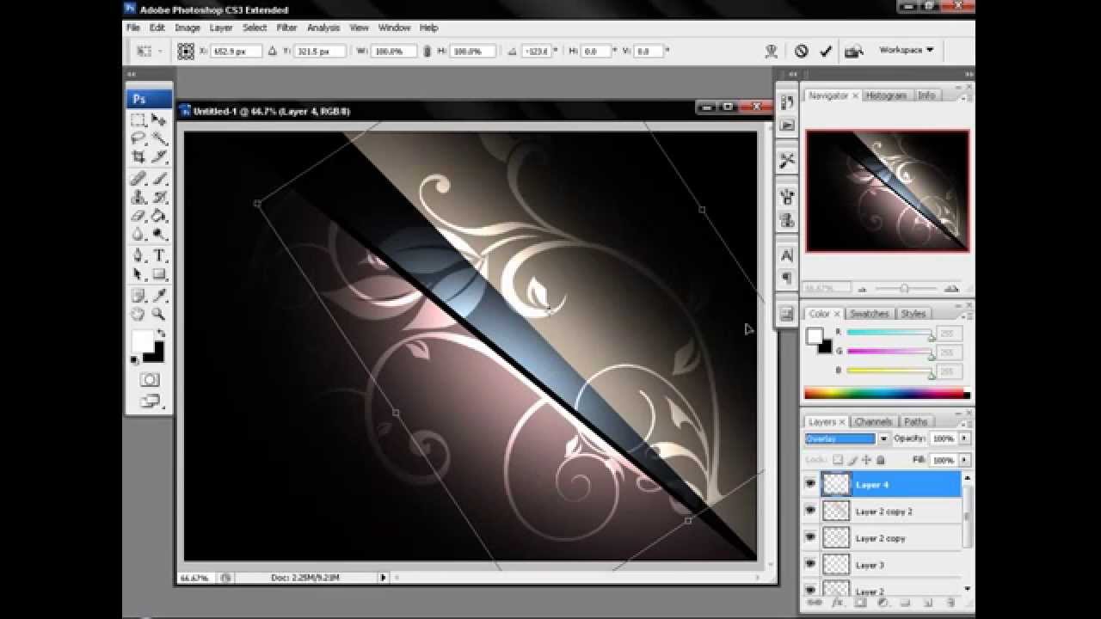
Task: Commit the transform with the checkmark button
Action: coord(827,51)
